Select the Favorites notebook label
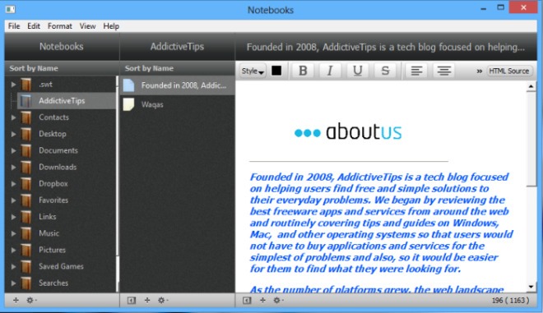543x313 pixels. [x=53, y=200]
